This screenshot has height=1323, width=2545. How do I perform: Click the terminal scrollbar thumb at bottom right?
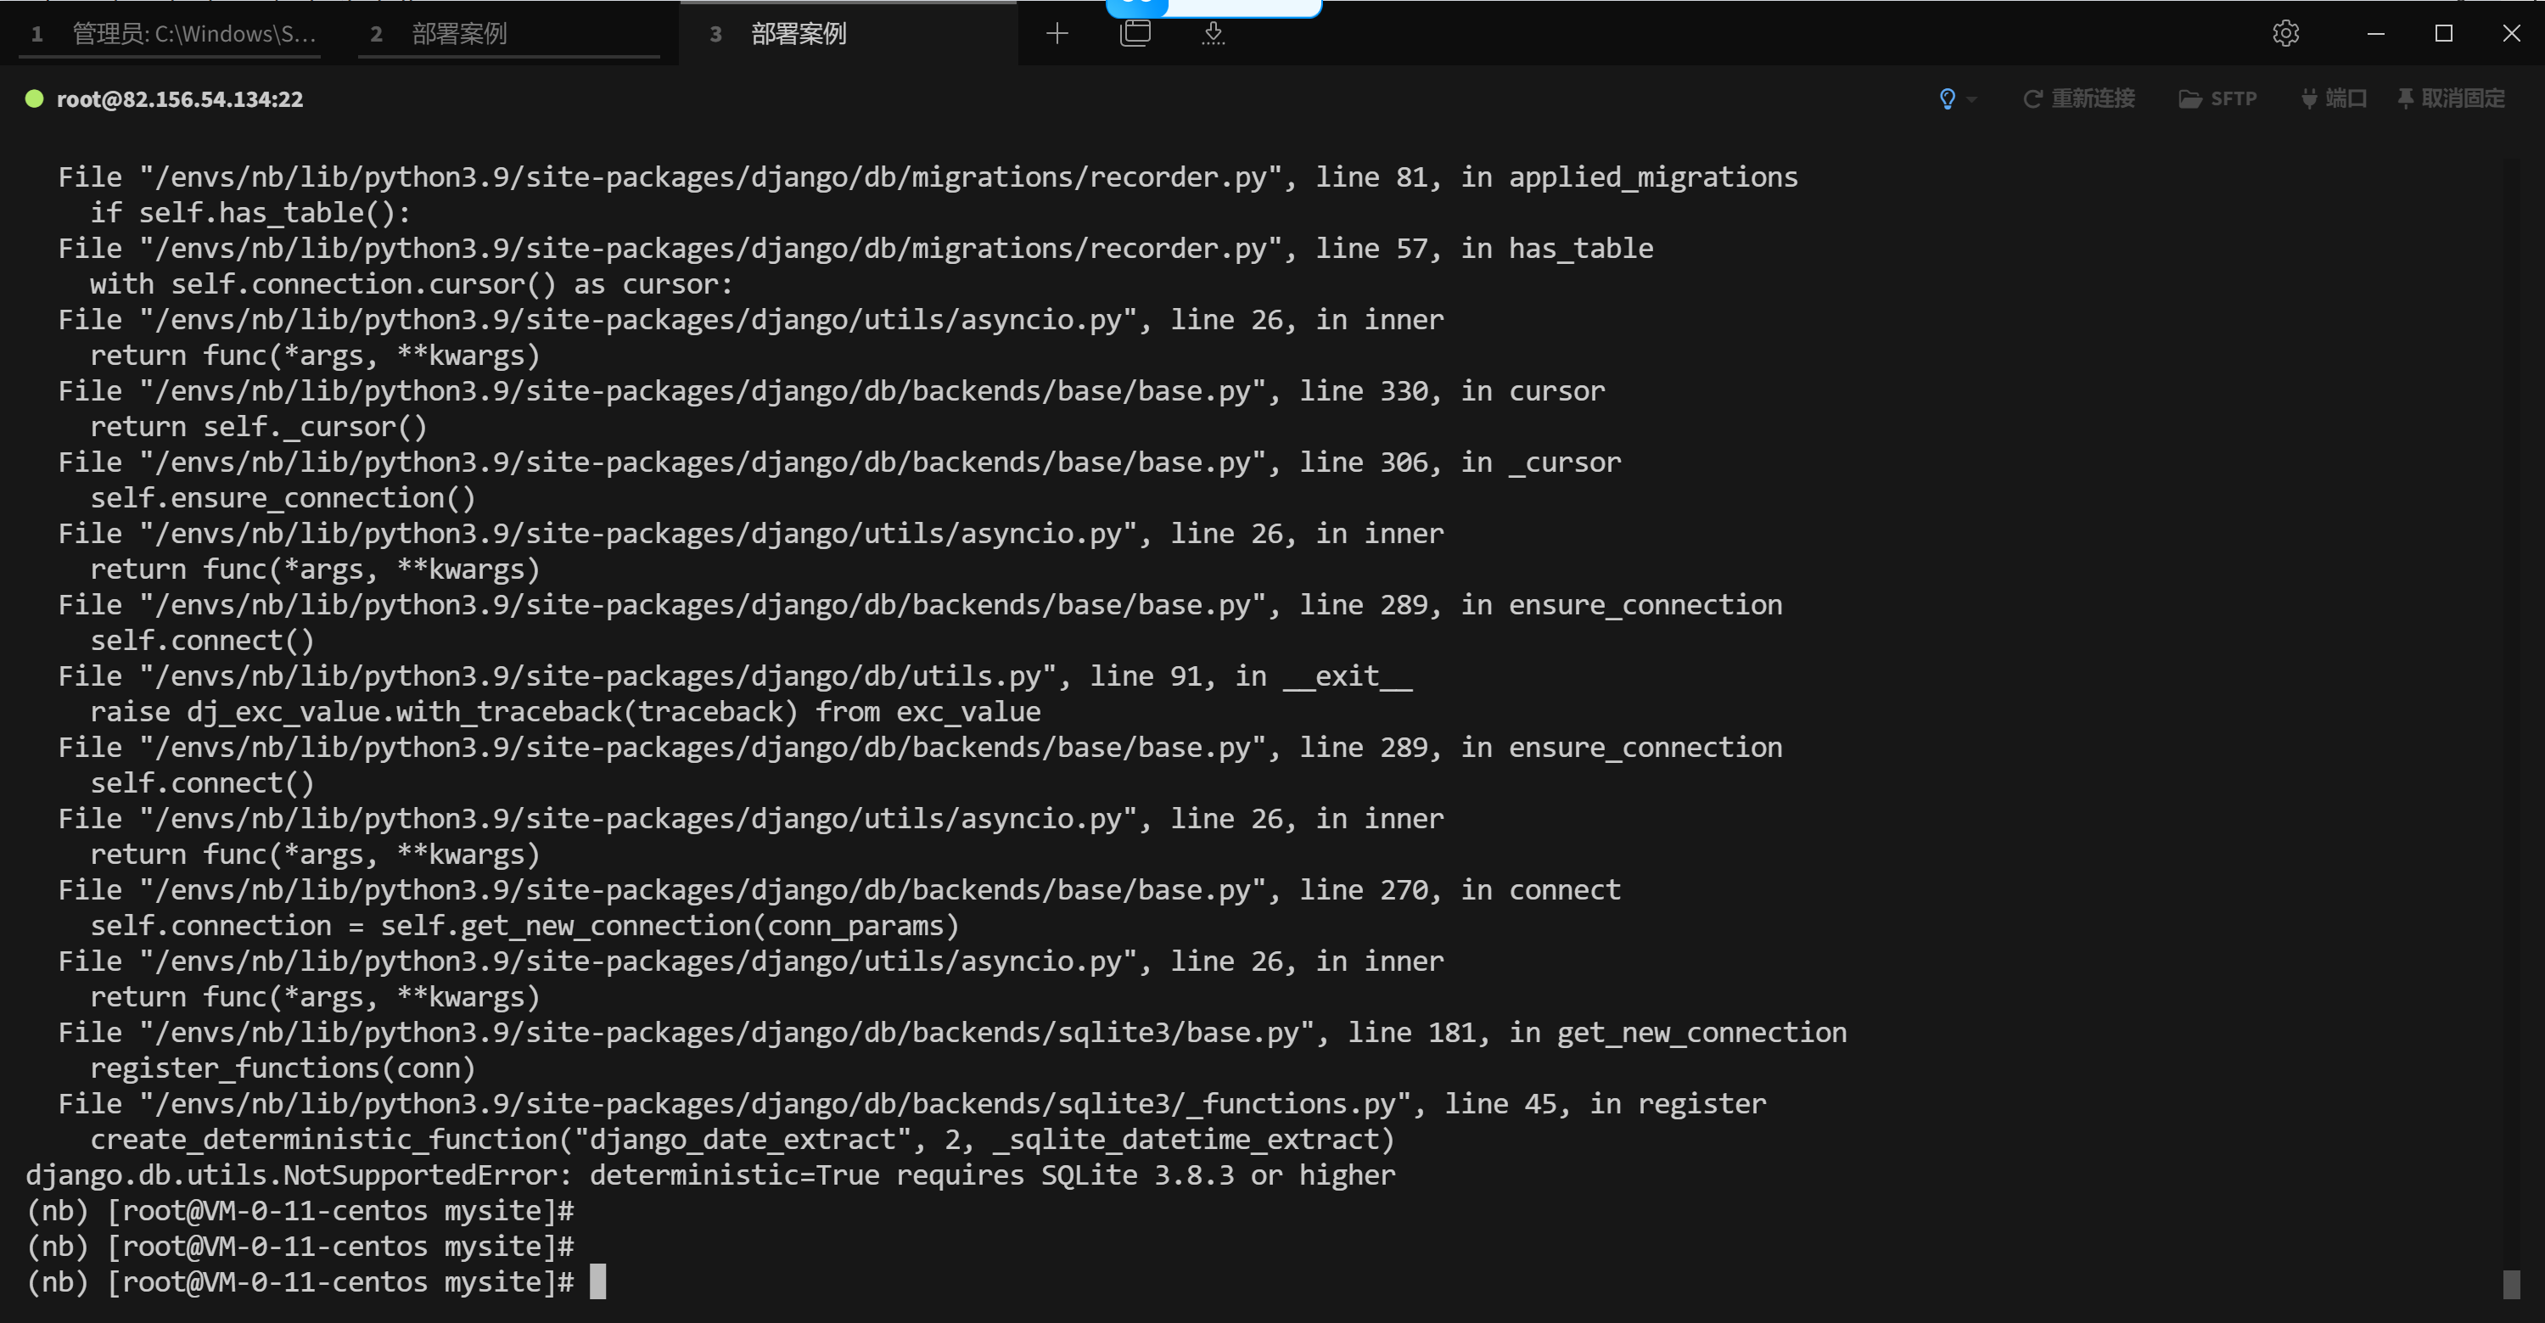pyautogui.click(x=2511, y=1285)
